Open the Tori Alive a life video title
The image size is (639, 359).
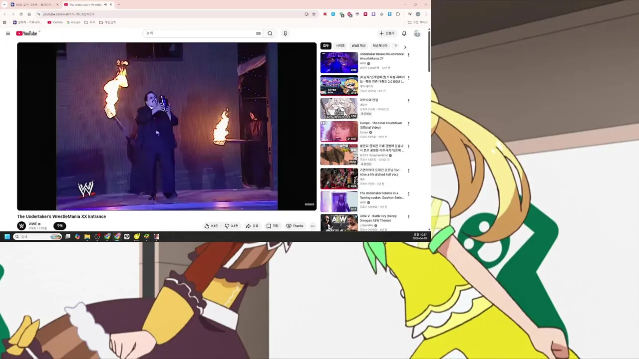(380, 172)
